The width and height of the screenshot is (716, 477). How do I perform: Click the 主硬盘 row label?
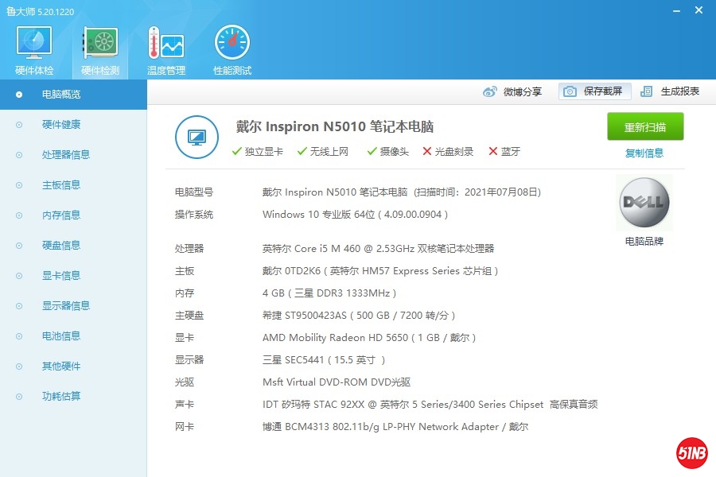(189, 316)
